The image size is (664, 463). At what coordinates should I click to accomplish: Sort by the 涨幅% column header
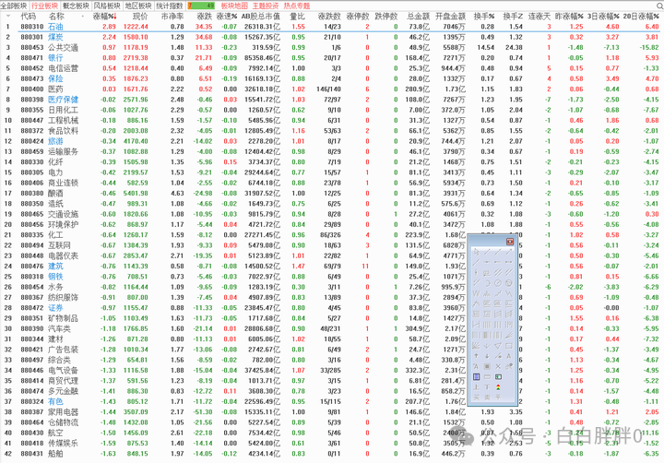[104, 16]
